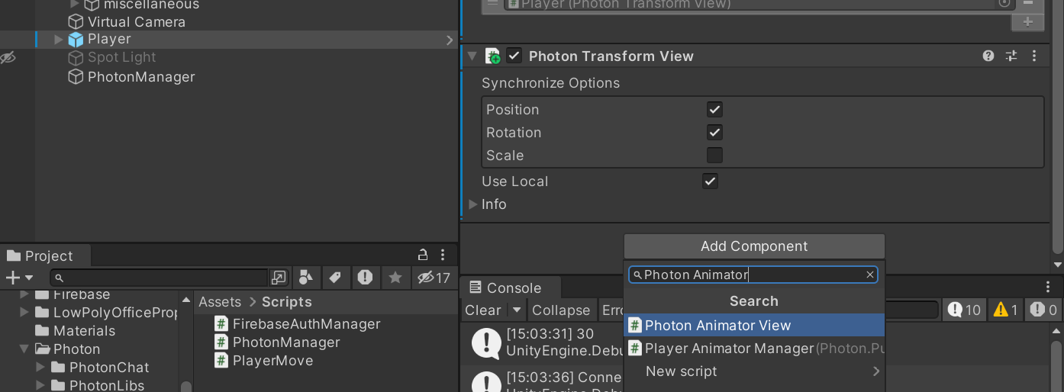The image size is (1064, 392).
Task: Expand the Info foldout
Action: click(x=473, y=204)
